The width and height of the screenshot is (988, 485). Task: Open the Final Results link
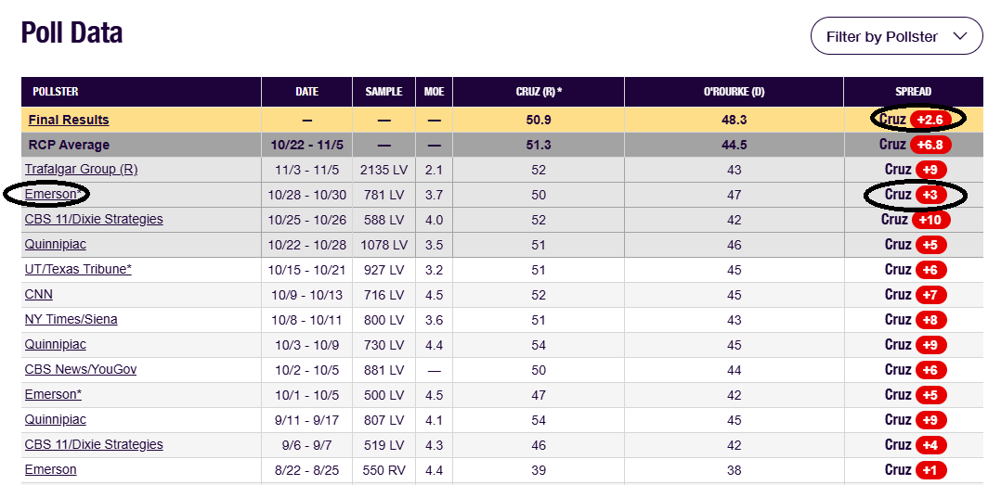pos(69,120)
